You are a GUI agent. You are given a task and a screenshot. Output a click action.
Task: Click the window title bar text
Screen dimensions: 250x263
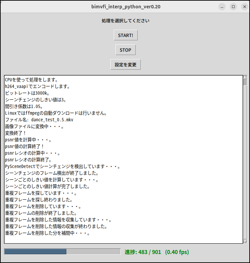(x=126, y=7)
